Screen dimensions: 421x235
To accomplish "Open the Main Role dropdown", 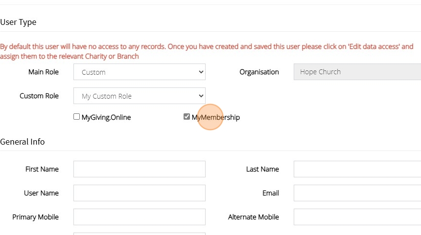I will tap(140, 72).
